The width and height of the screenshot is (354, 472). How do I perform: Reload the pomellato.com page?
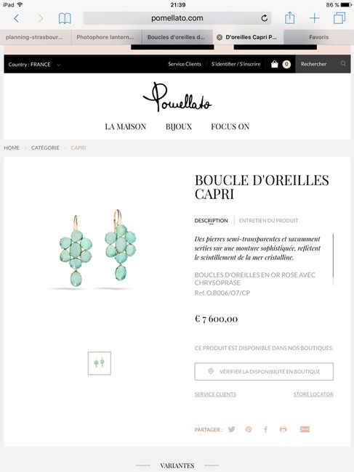(264, 18)
